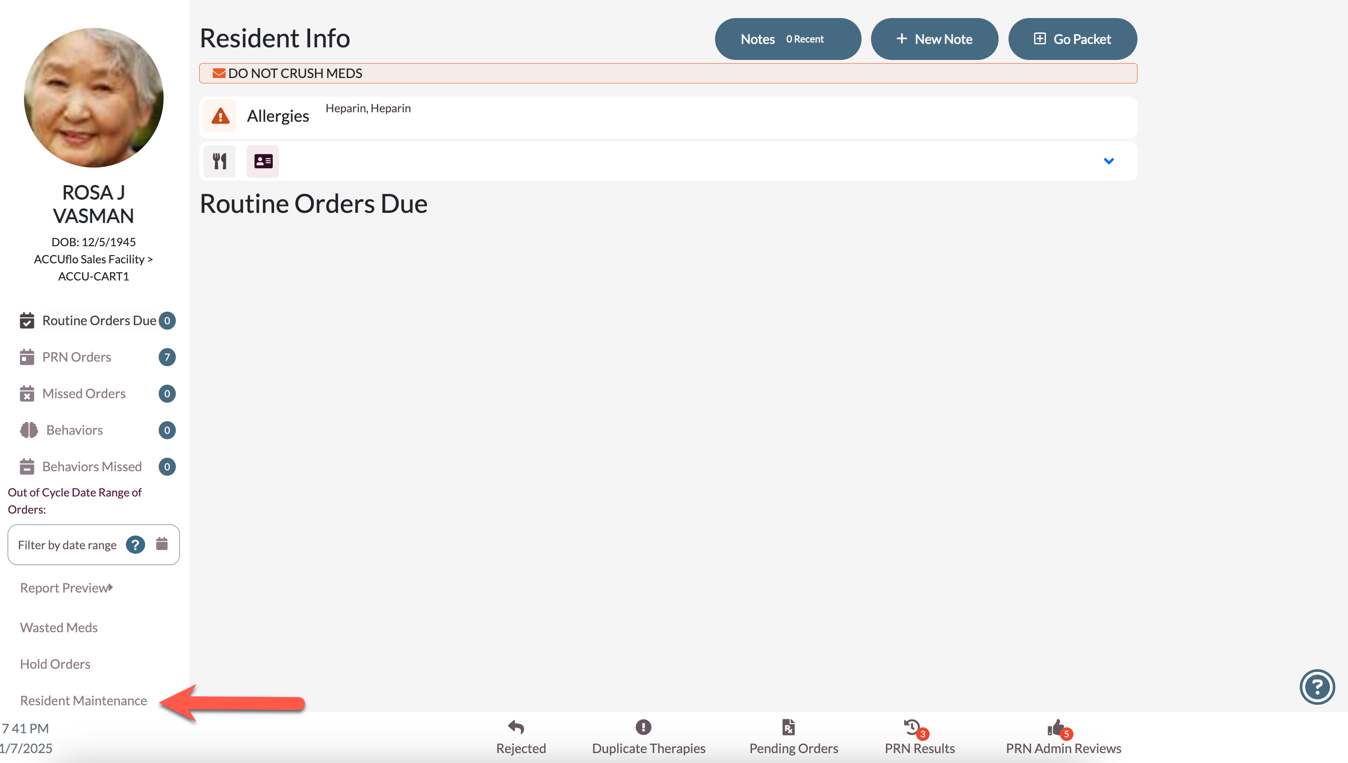Click the Filter by date range field
Viewport: 1348px width, 763px height.
click(67, 545)
